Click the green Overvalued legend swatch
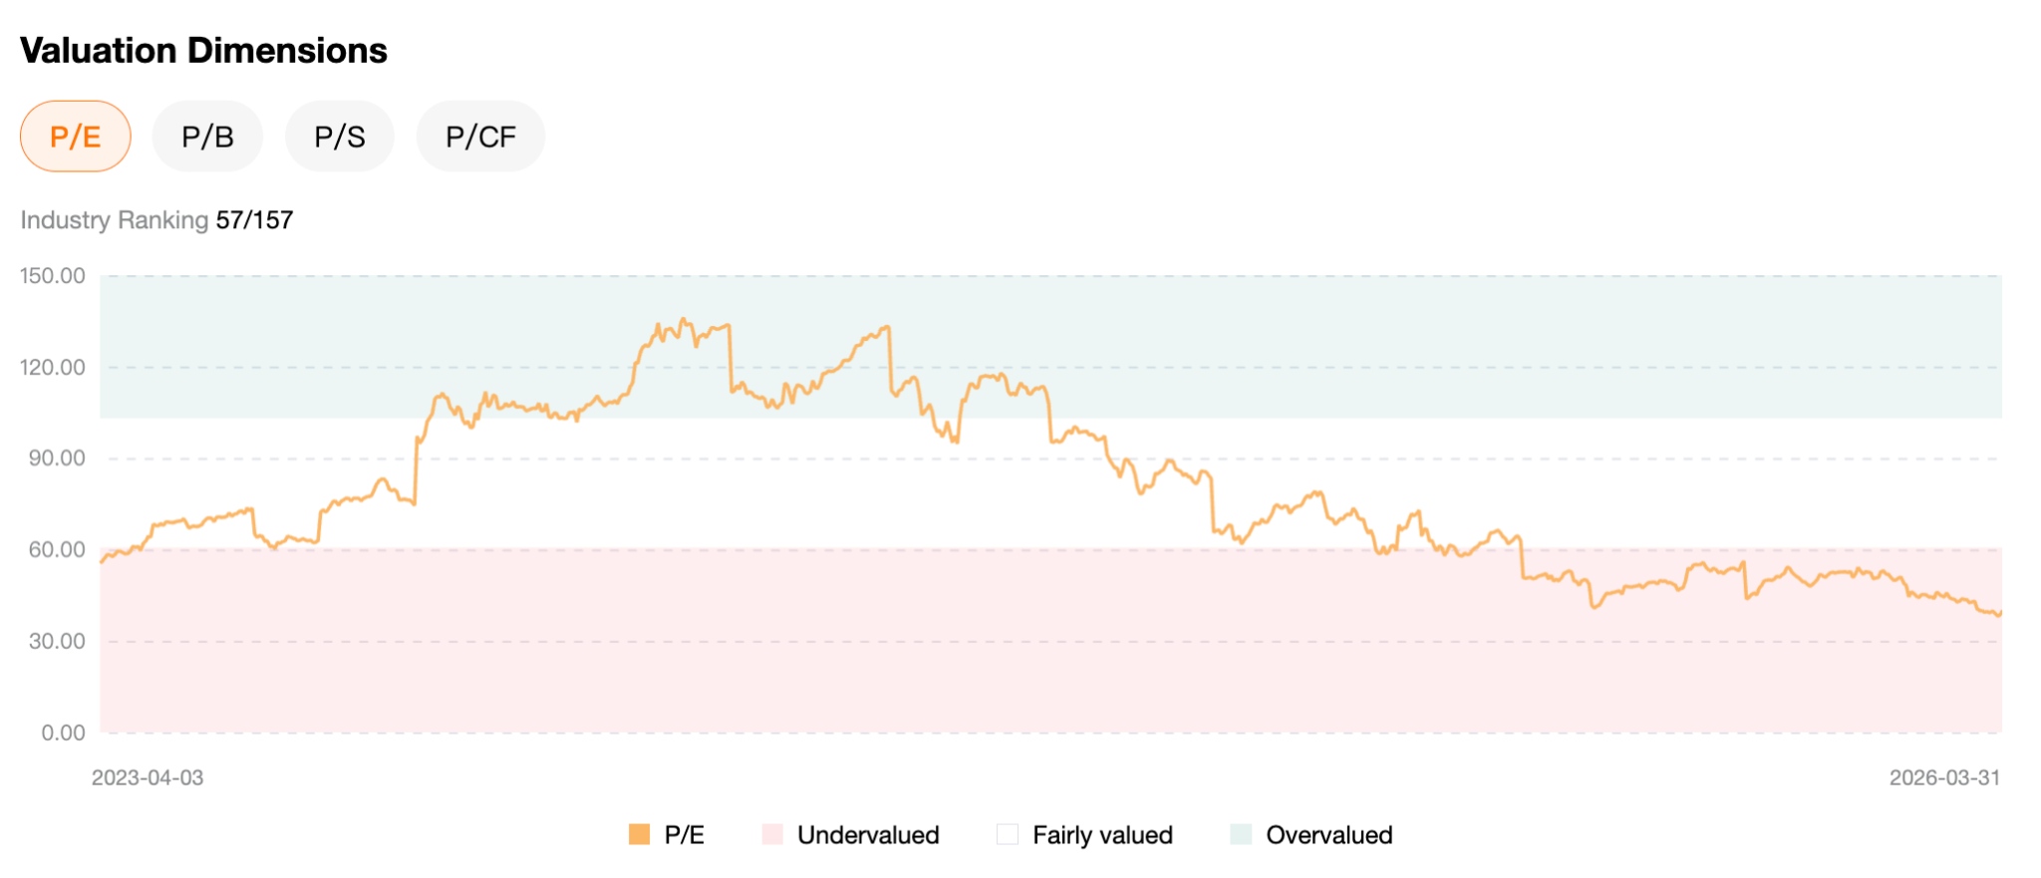Image resolution: width=2041 pixels, height=878 pixels. pyautogui.click(x=1242, y=833)
